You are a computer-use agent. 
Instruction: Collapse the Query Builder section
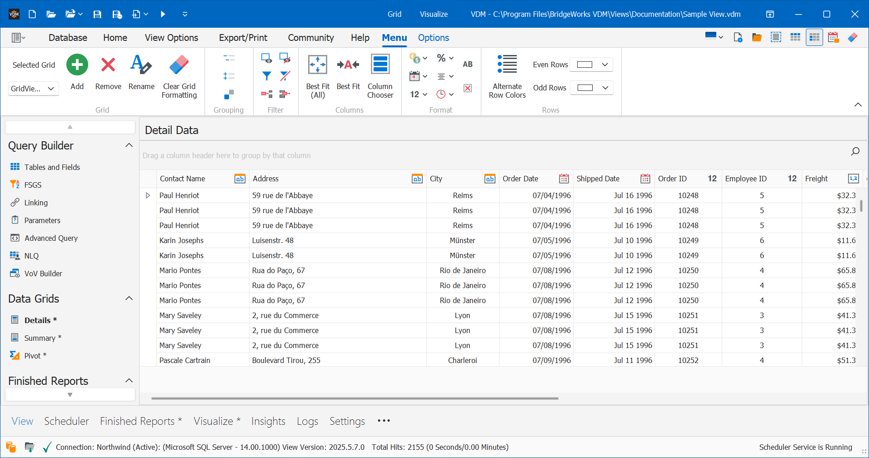click(x=129, y=145)
